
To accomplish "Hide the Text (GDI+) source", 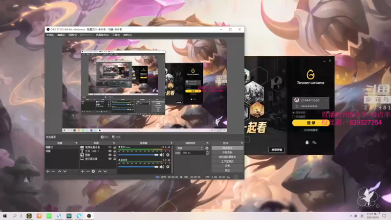I will [x=109, y=151].
